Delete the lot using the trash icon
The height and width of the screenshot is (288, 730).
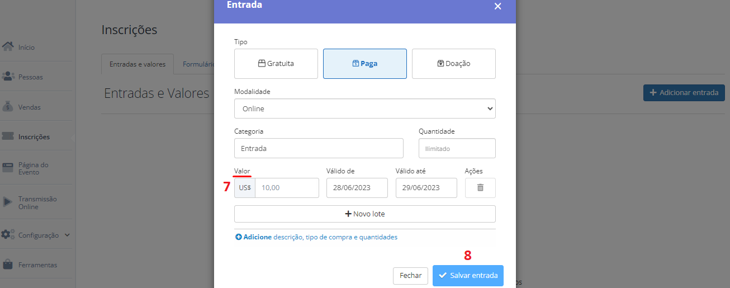click(x=480, y=188)
